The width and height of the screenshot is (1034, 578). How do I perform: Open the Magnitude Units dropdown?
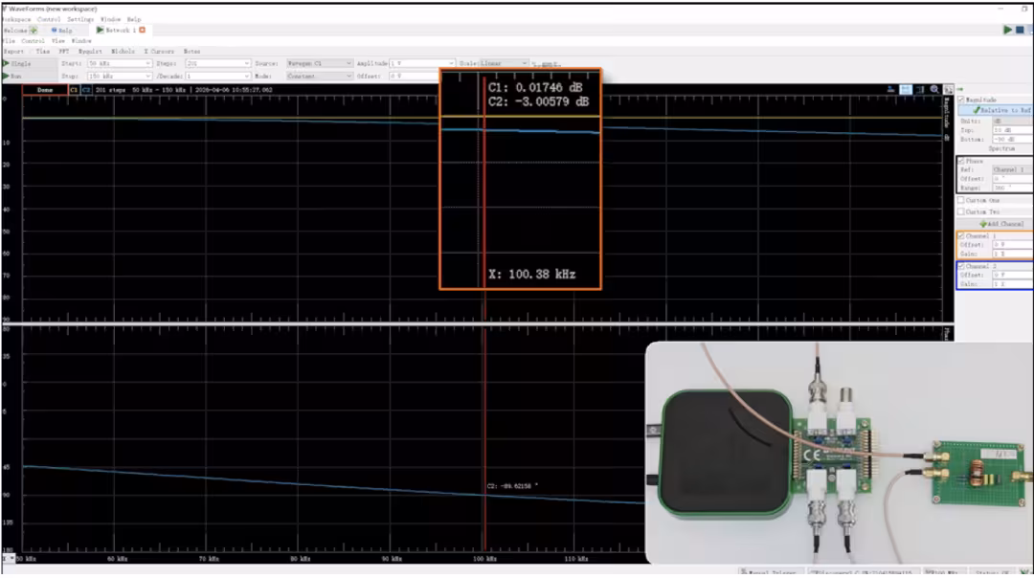1012,122
